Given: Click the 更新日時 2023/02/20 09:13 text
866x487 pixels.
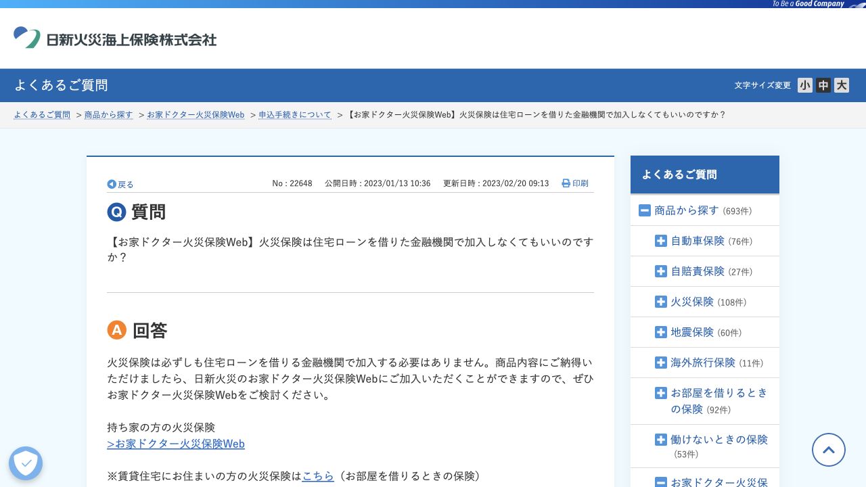Looking at the screenshot, I should tap(496, 183).
